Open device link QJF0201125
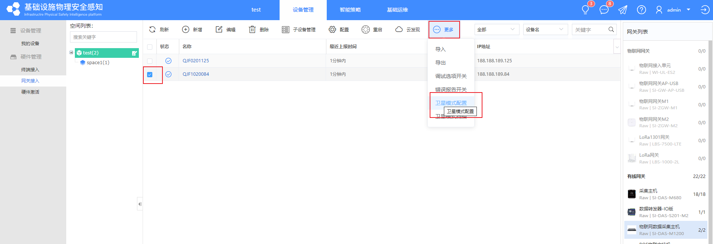This screenshot has width=713, height=244. [x=196, y=61]
